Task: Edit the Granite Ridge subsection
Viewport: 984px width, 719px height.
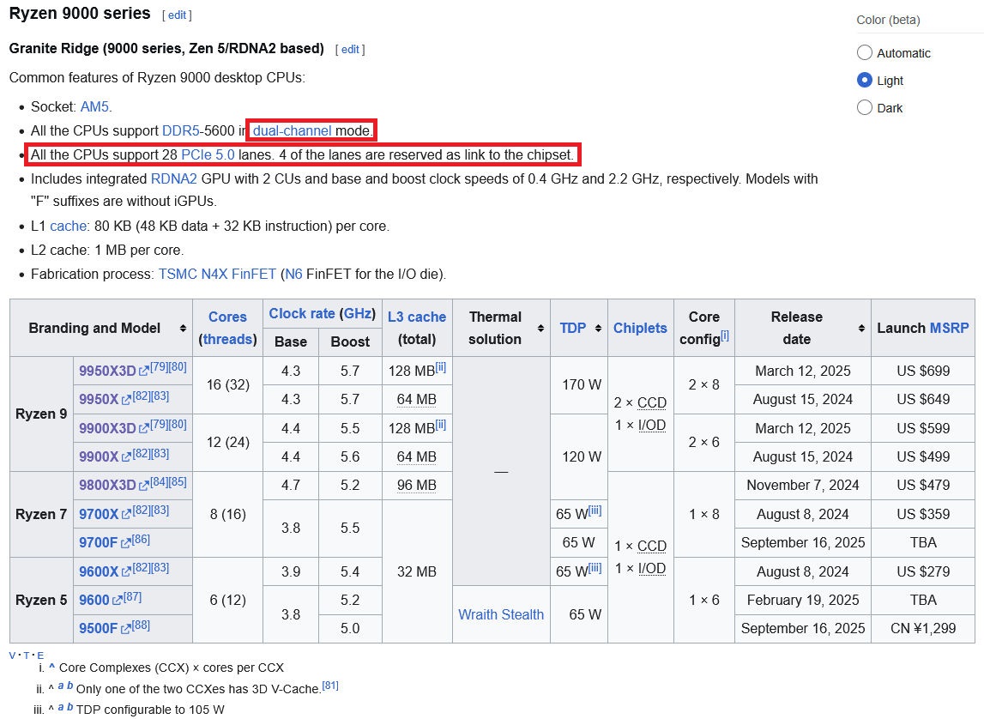Action: [350, 50]
